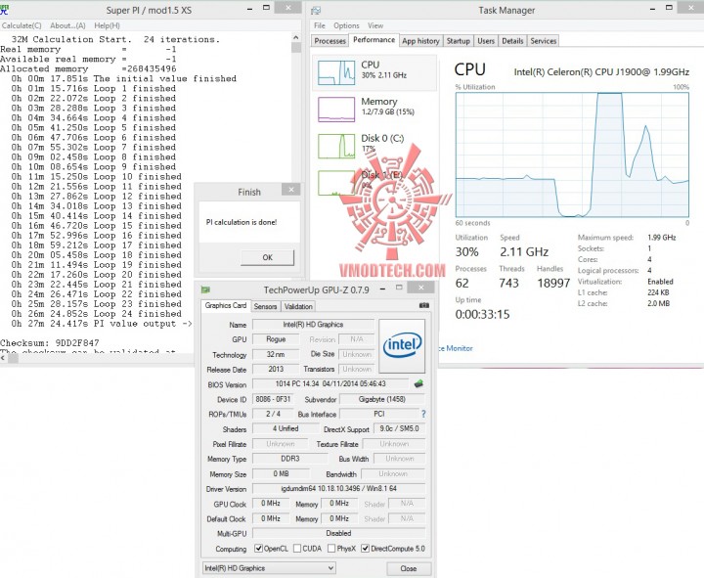Click the Memory Type DDR3 field
704x578 pixels.
tap(290, 459)
